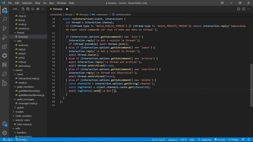Click Ln 57, Col 37 status entry
This screenshot has height=142, width=253.
pyautogui.click(x=159, y=140)
